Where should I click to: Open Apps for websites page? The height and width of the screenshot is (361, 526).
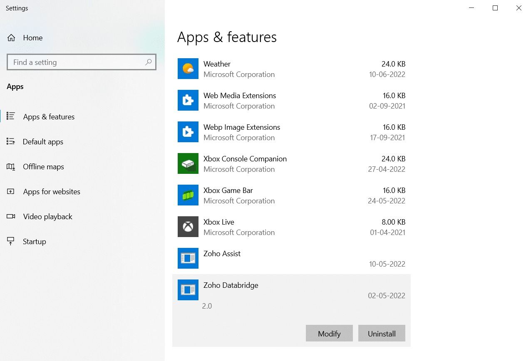52,192
